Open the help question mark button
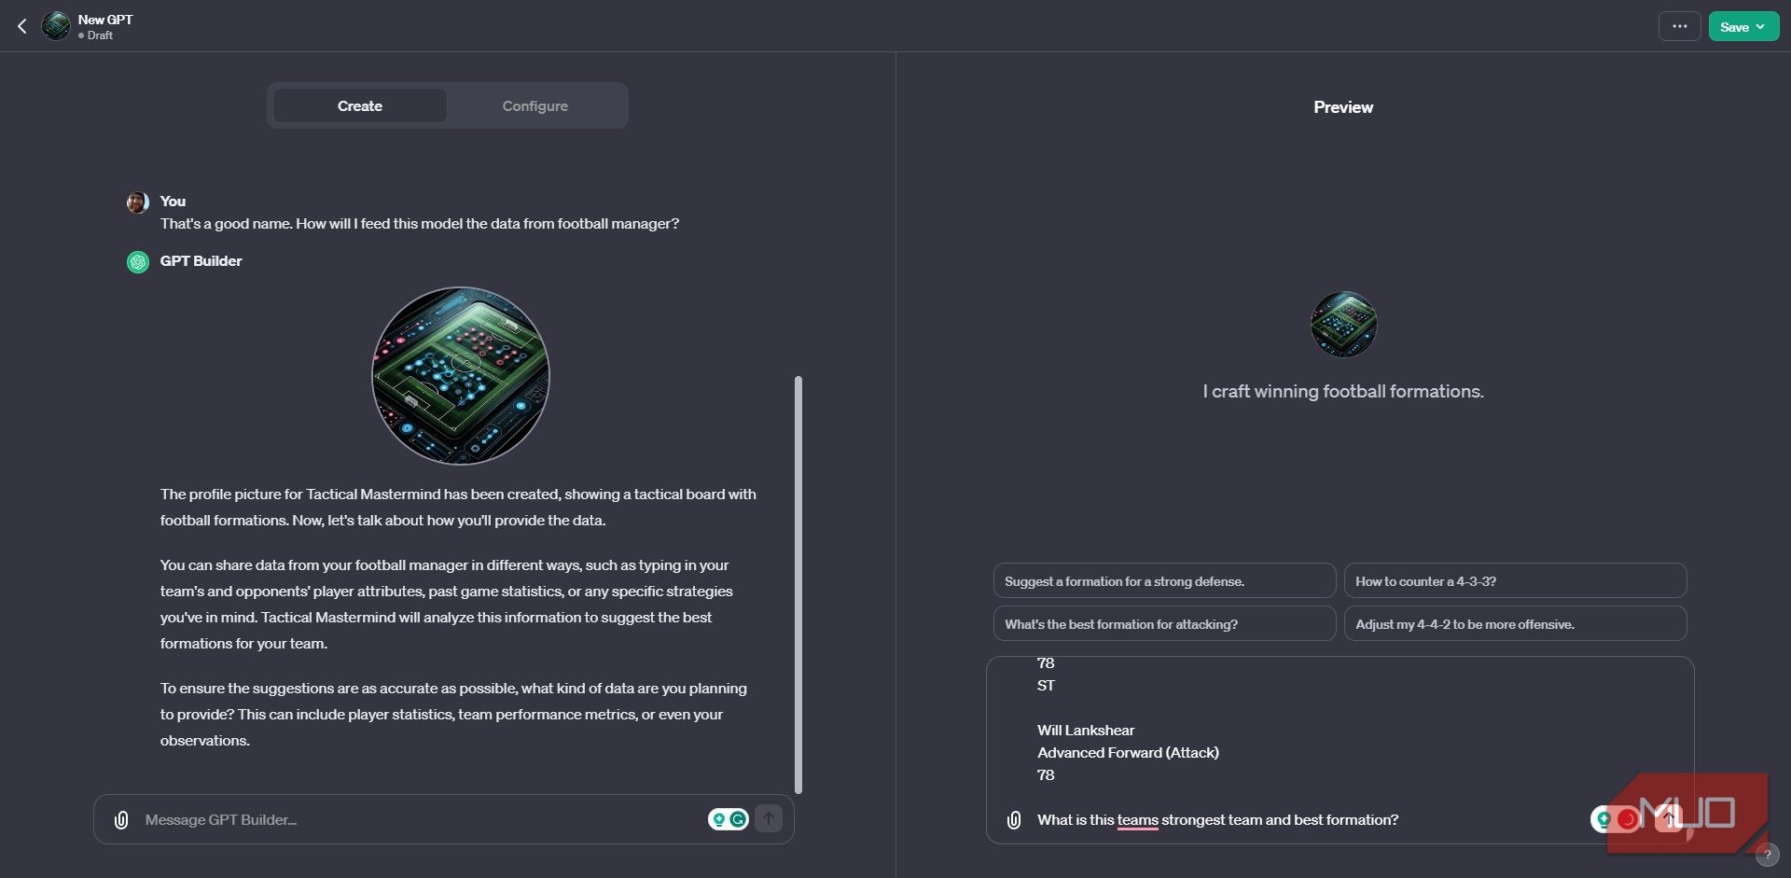 point(1767,855)
